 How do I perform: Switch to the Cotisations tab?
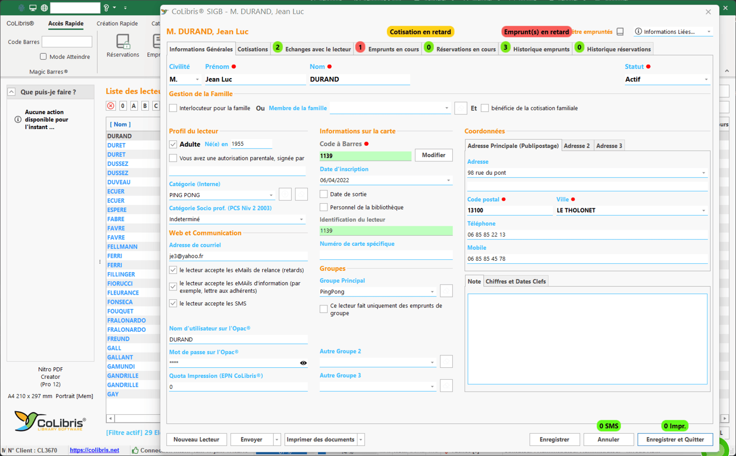[253, 49]
